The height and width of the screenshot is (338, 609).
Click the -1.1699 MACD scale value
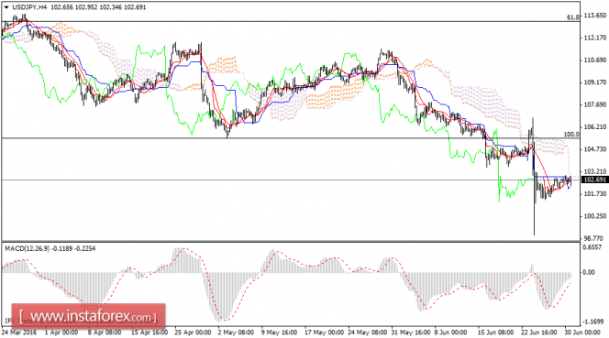(593, 322)
